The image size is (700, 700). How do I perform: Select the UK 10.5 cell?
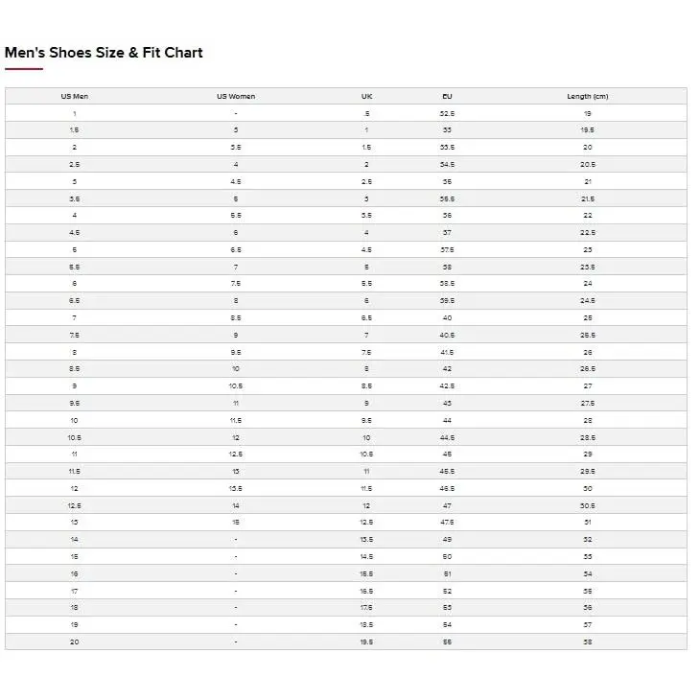(366, 454)
